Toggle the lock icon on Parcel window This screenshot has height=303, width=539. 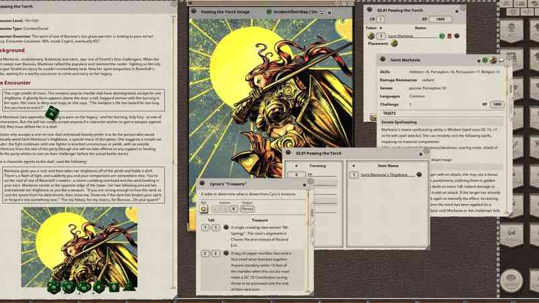coord(421,154)
